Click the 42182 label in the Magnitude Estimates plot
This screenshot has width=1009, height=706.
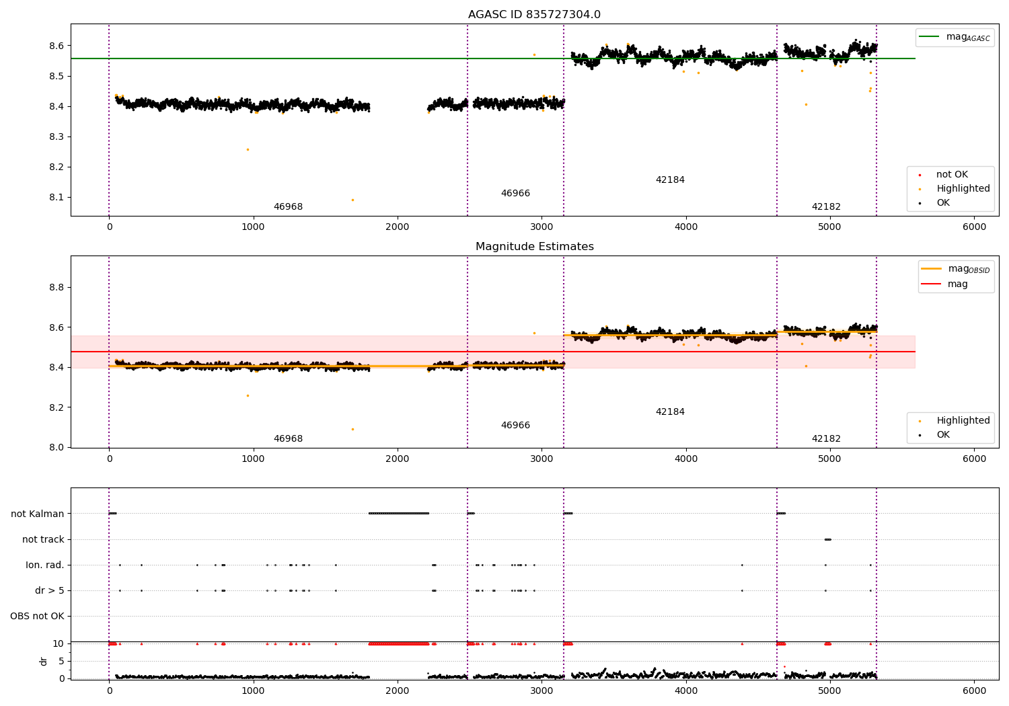click(826, 439)
